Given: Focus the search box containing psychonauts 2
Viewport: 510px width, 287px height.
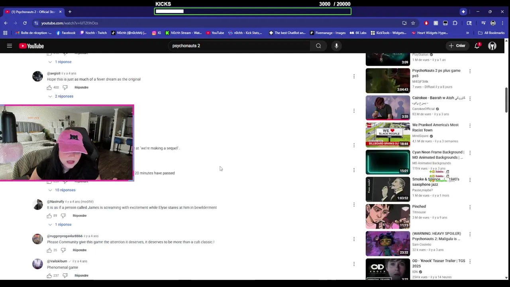Looking at the screenshot, I should click(x=239, y=46).
